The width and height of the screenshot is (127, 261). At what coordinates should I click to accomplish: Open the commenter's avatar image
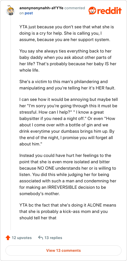click(10, 10)
